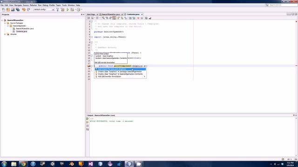This screenshot has width=298, height=167.
Task: Select Contents.java in Projects tree
Action: 21,32
